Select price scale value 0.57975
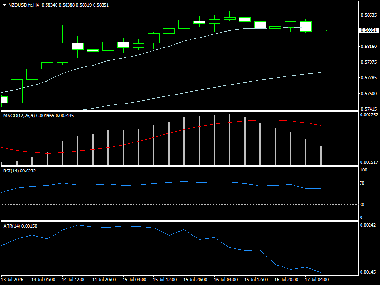 click(369, 62)
